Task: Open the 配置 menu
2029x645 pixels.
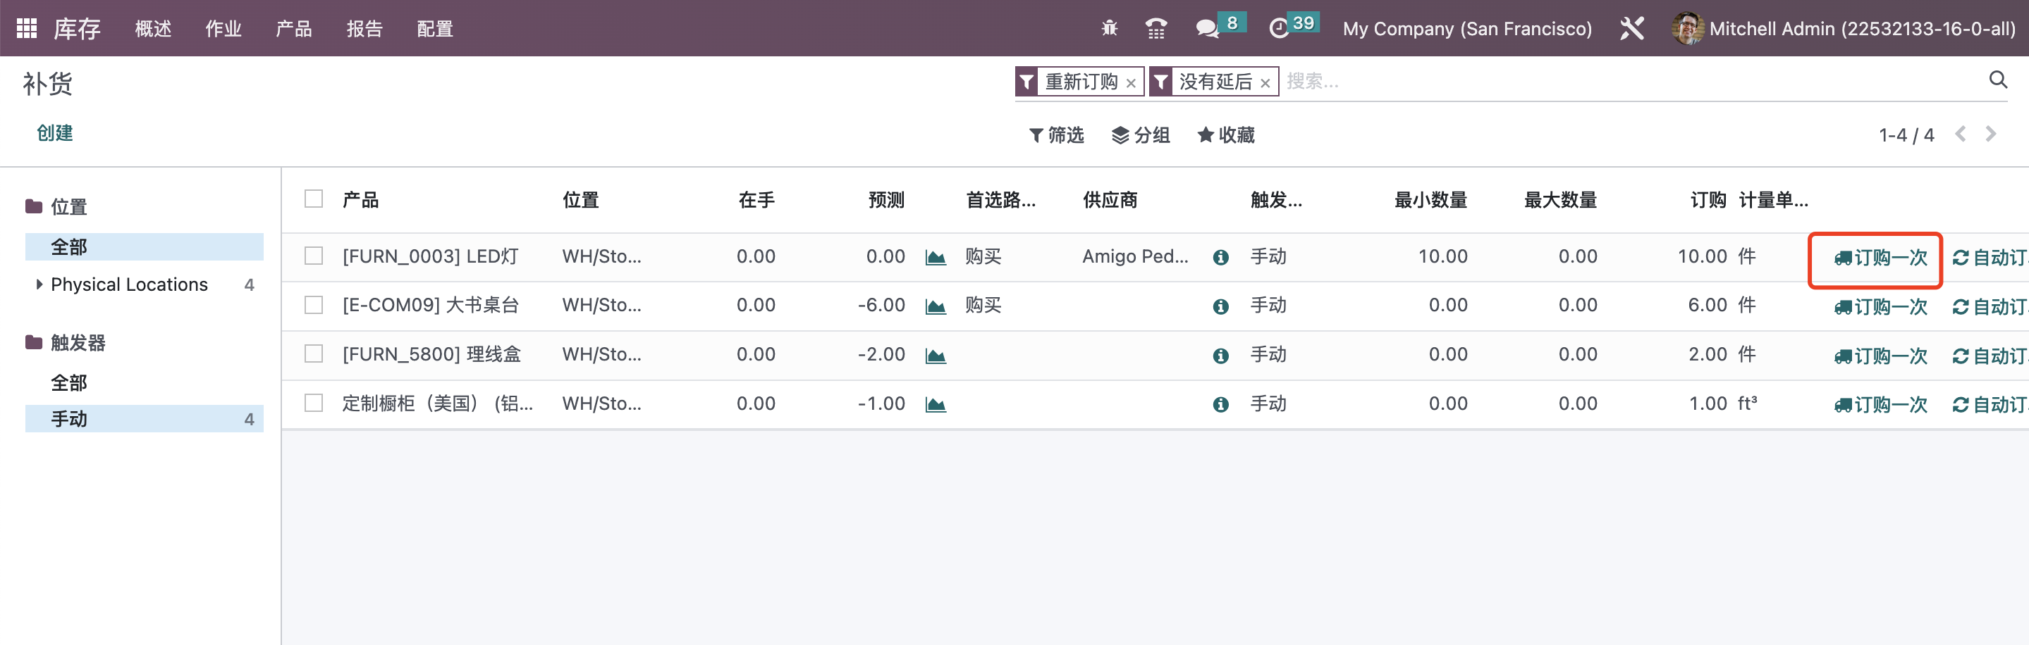Action: [x=435, y=29]
